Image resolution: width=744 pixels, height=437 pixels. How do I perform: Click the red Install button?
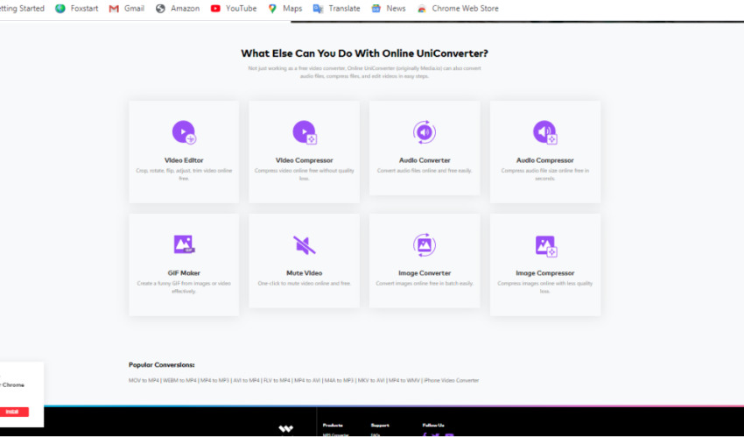(12, 412)
